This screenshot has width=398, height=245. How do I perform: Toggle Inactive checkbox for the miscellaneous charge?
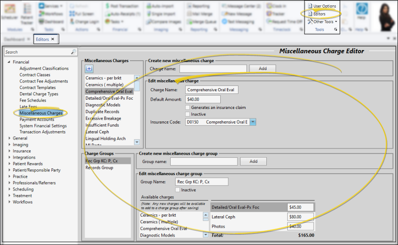pyautogui.click(x=188, y=114)
